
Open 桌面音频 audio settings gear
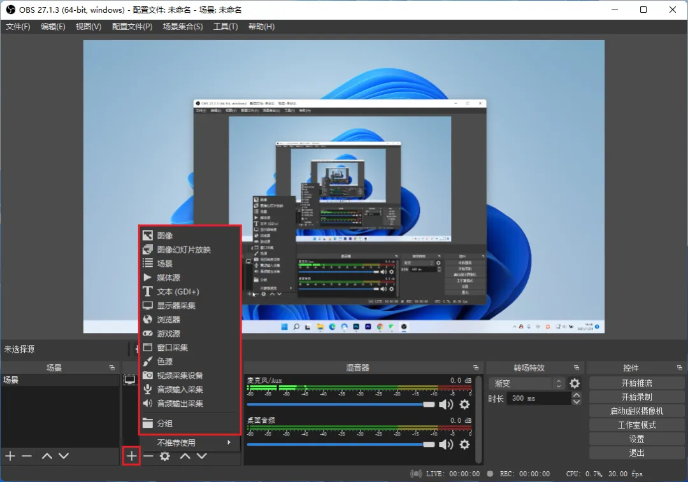pyautogui.click(x=464, y=444)
